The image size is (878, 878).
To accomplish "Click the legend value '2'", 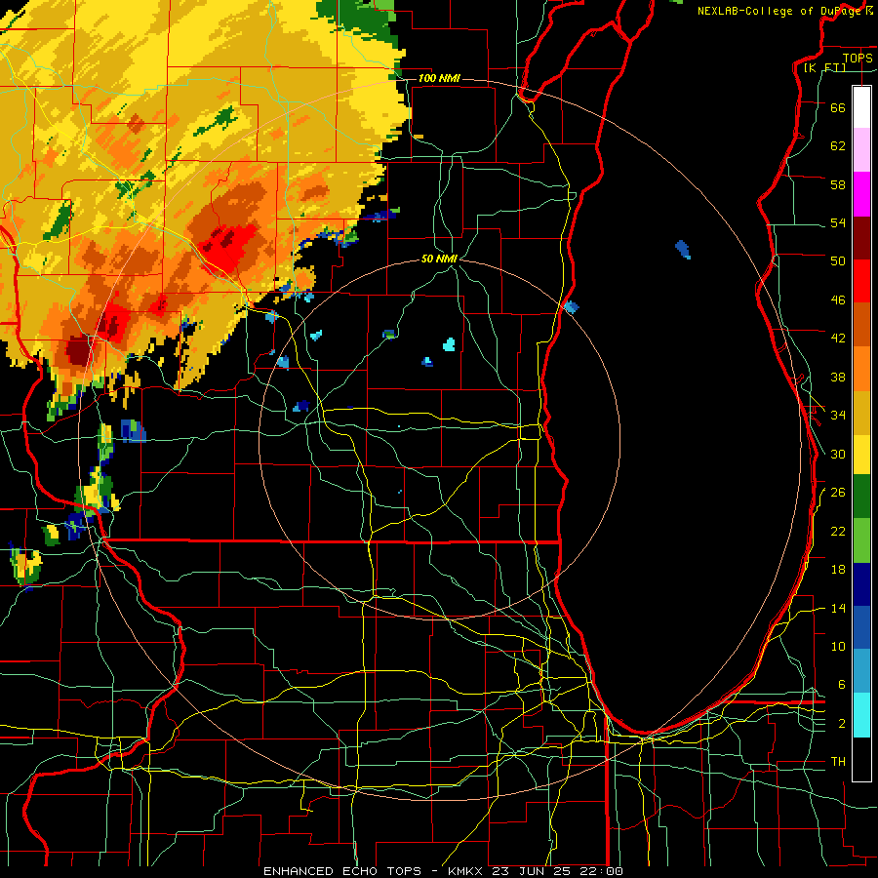I will [842, 724].
